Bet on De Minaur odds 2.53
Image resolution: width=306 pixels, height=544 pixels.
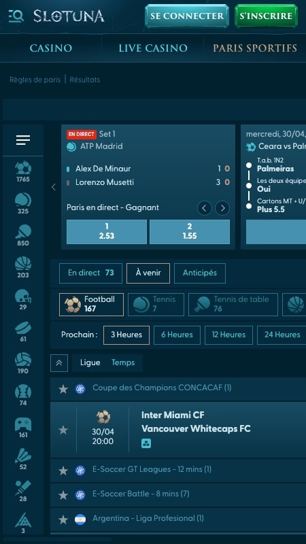(107, 231)
